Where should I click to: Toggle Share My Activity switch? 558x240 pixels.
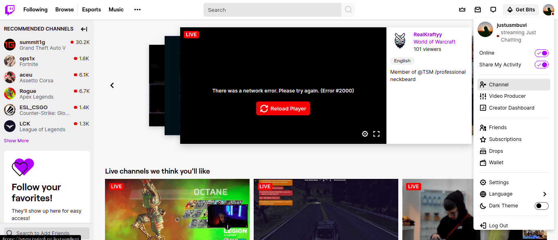tap(542, 65)
